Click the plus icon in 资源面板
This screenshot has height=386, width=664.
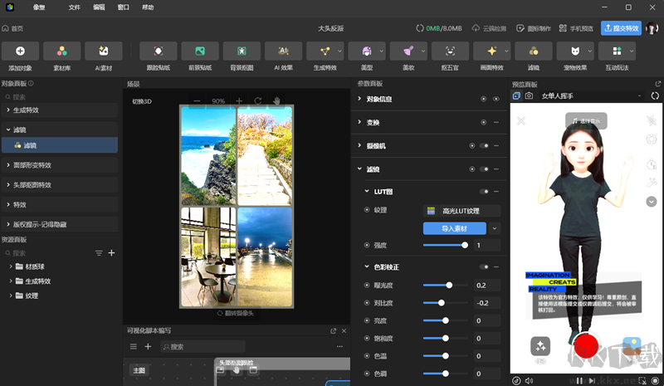pyautogui.click(x=112, y=252)
